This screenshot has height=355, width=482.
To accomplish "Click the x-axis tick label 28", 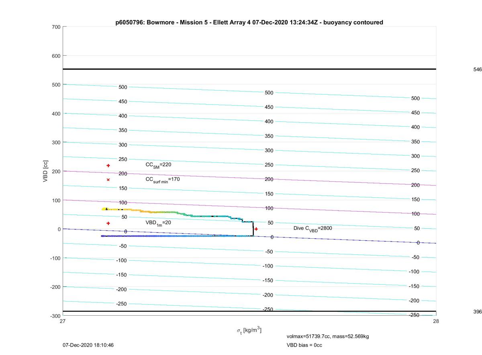I will [436, 321].
